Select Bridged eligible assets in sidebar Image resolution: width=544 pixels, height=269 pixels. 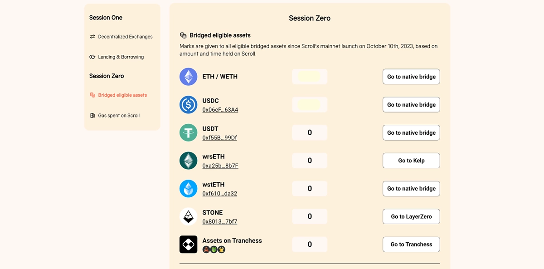click(x=122, y=95)
